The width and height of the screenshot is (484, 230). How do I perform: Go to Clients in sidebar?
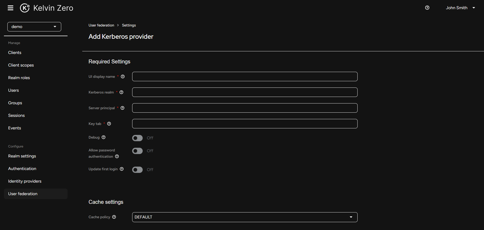(x=36, y=53)
